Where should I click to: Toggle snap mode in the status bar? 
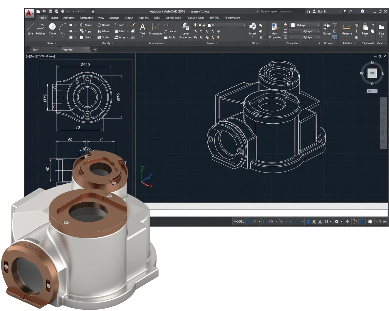pos(255,221)
